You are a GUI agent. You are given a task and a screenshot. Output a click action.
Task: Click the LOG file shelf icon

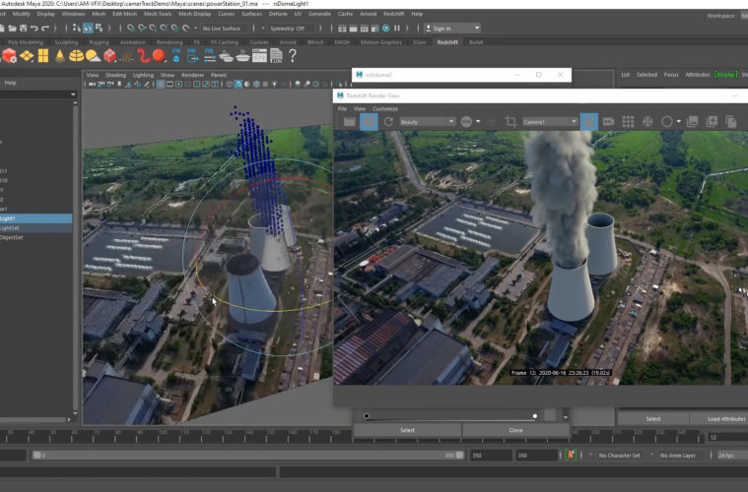tap(276, 56)
